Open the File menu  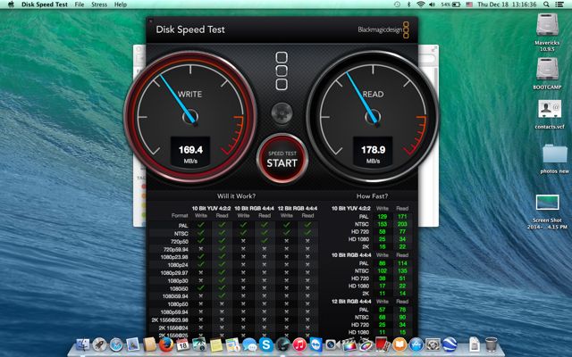[80, 4]
